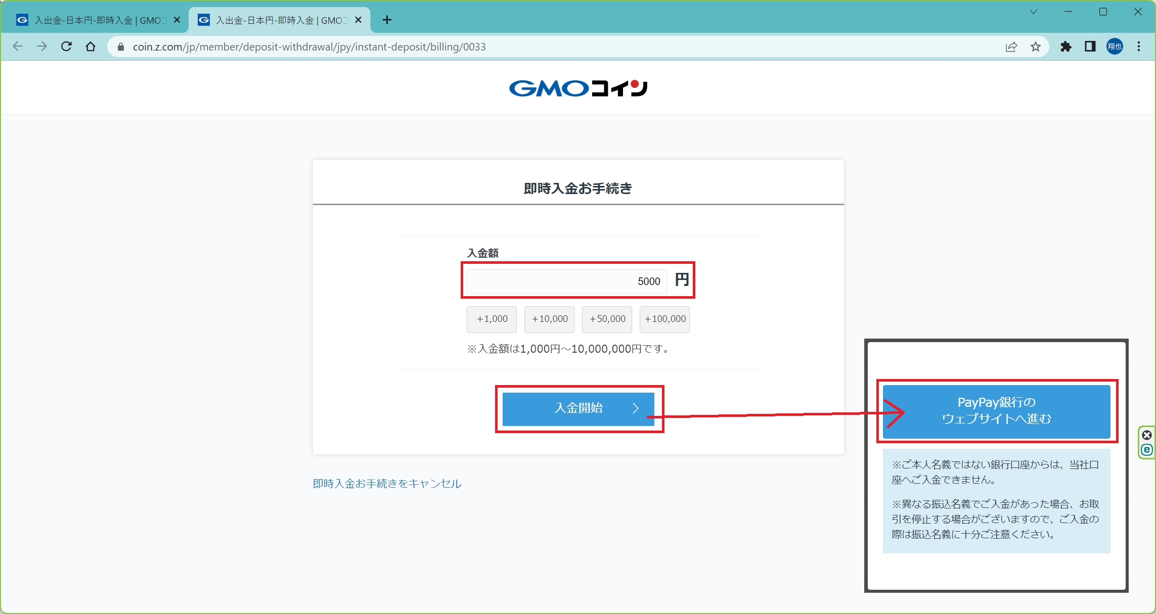This screenshot has height=614, width=1156.
Task: Go to the browser home icon
Action: [91, 46]
